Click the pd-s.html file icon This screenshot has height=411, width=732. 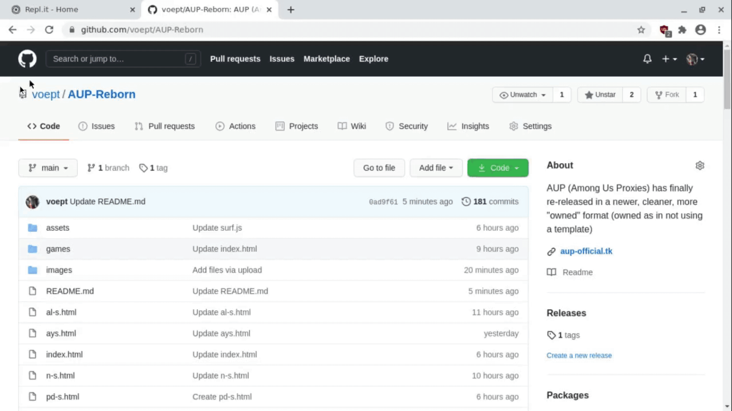tap(33, 397)
